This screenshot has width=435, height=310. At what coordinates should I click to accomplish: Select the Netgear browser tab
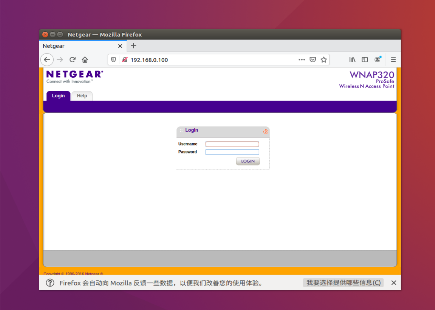coord(83,46)
